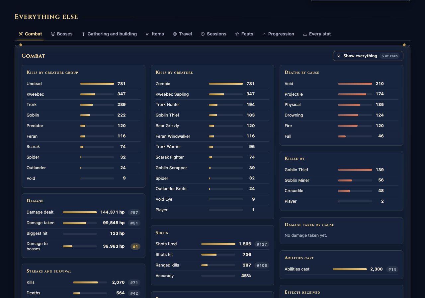The image size is (425, 298).
Task: Click the #127 rank badge for Shots fired
Action: tap(262, 244)
